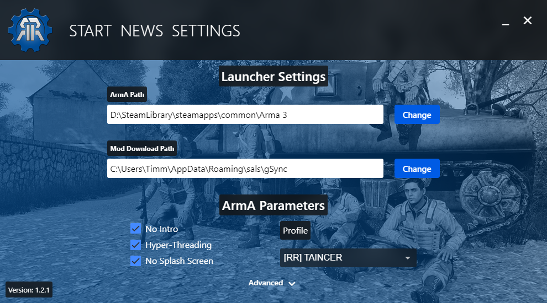Open the START tab
Screen dimensions: 547x303
click(90, 31)
